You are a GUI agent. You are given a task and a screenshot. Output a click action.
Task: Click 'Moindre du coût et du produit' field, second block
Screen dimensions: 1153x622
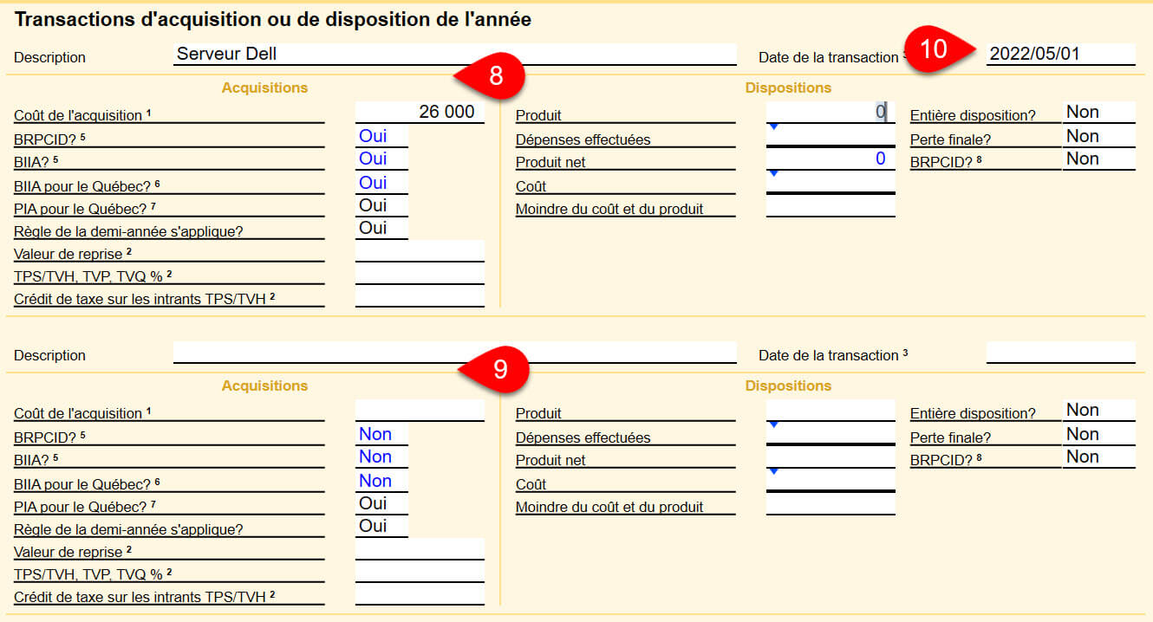(831, 504)
